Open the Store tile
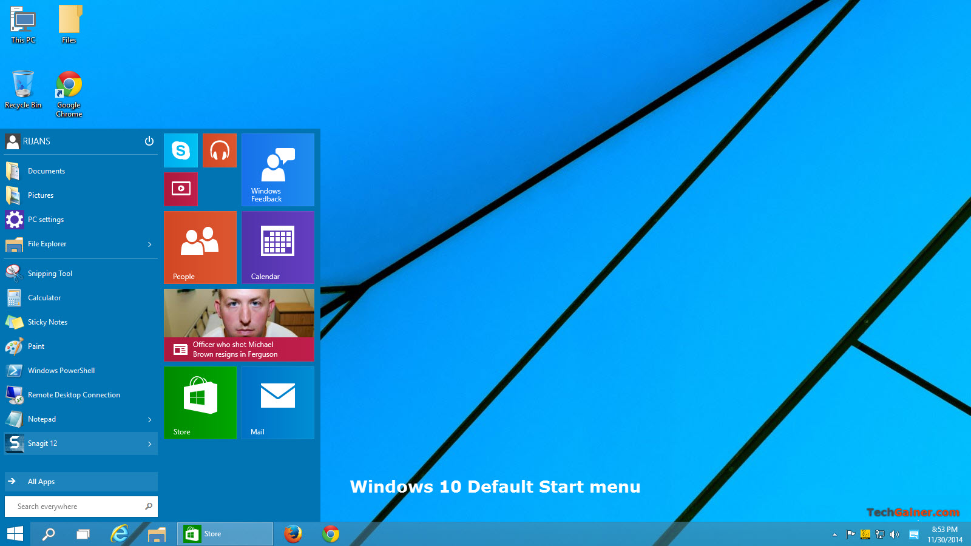This screenshot has height=546, width=971. point(200,402)
